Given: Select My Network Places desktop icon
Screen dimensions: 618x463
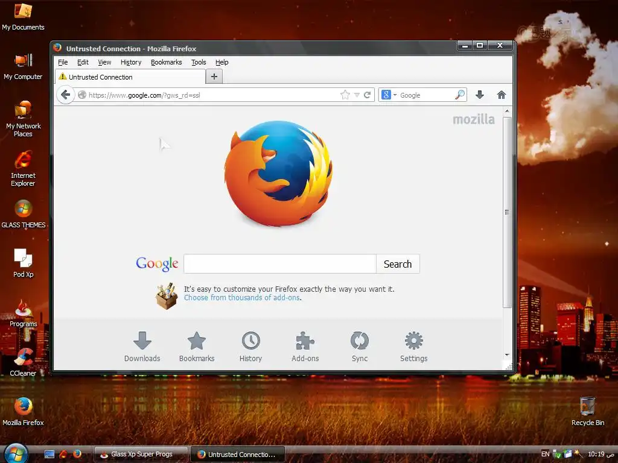Looking at the screenshot, I should click(23, 119).
